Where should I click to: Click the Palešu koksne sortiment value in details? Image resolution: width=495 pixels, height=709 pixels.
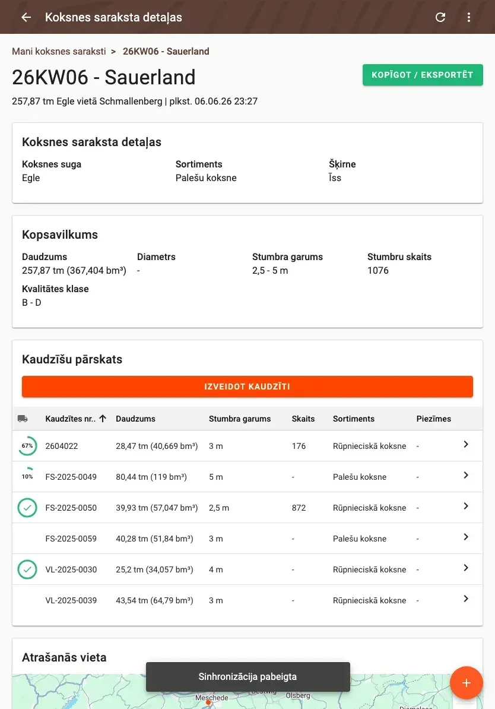[206, 178]
